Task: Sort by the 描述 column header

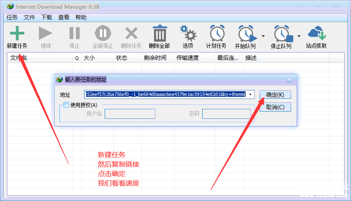Action: [286, 58]
